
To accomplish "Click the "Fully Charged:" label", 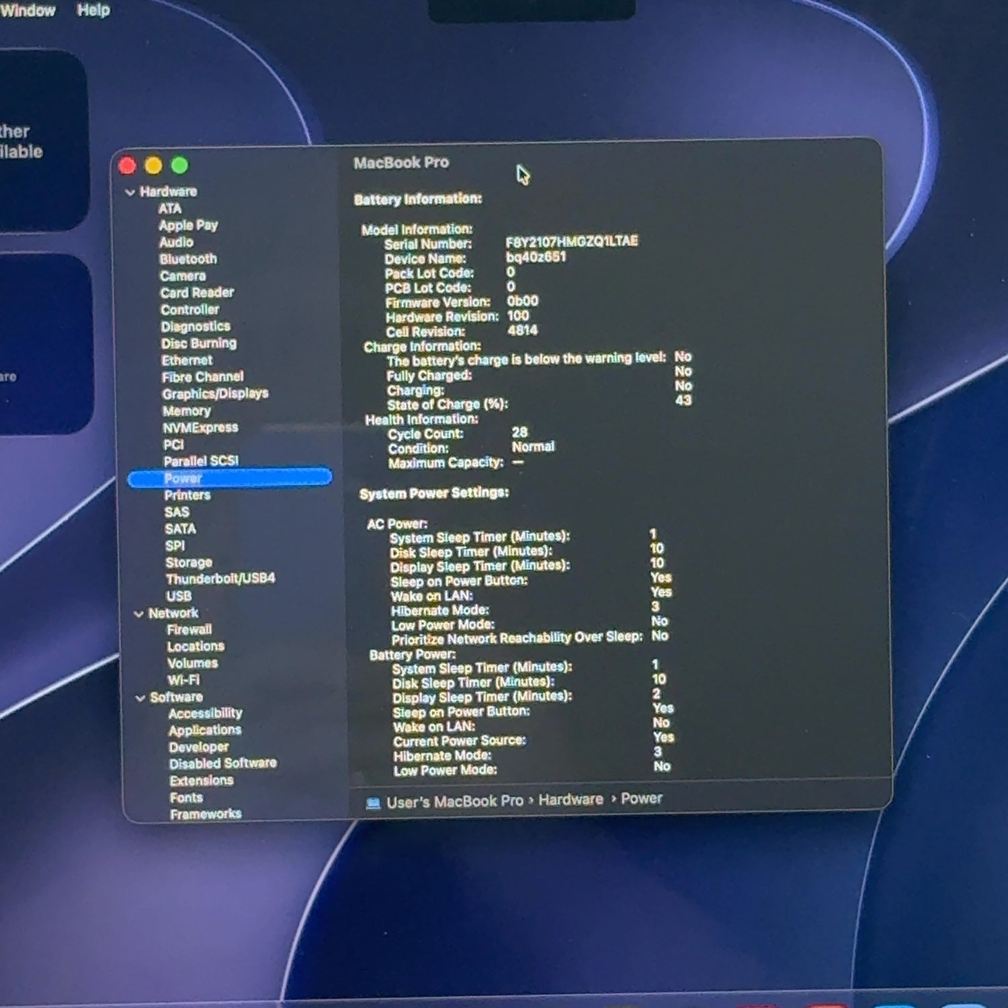I will click(x=429, y=376).
